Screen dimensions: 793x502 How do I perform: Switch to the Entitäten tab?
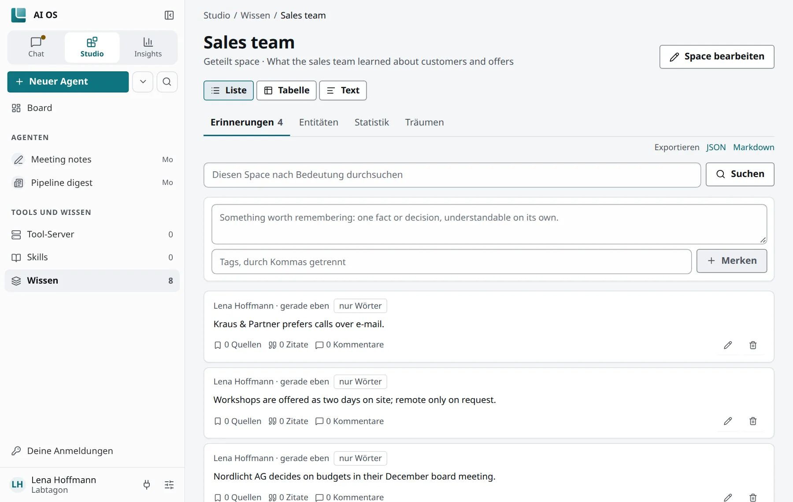click(319, 122)
